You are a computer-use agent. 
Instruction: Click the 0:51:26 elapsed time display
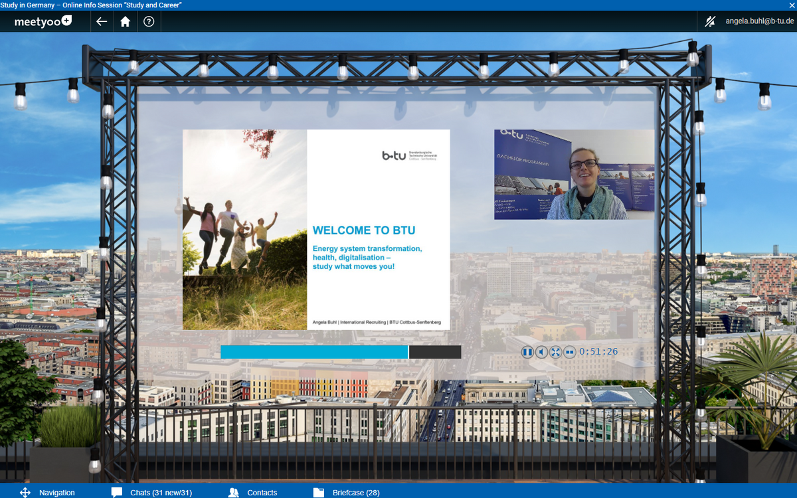tap(598, 352)
